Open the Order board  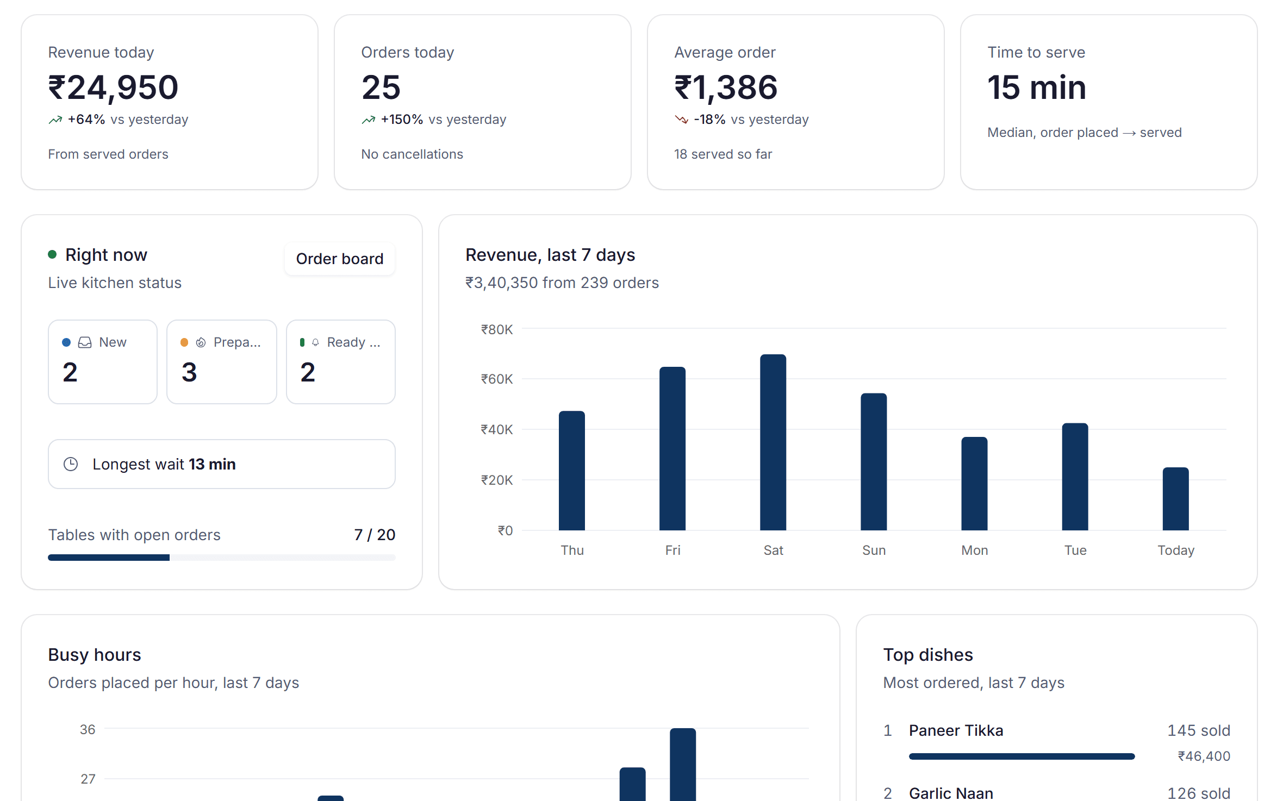pyautogui.click(x=340, y=259)
